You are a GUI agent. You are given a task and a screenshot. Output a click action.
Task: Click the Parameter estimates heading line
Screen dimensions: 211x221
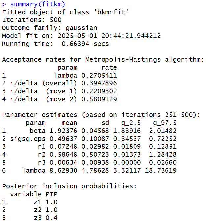[101, 115]
